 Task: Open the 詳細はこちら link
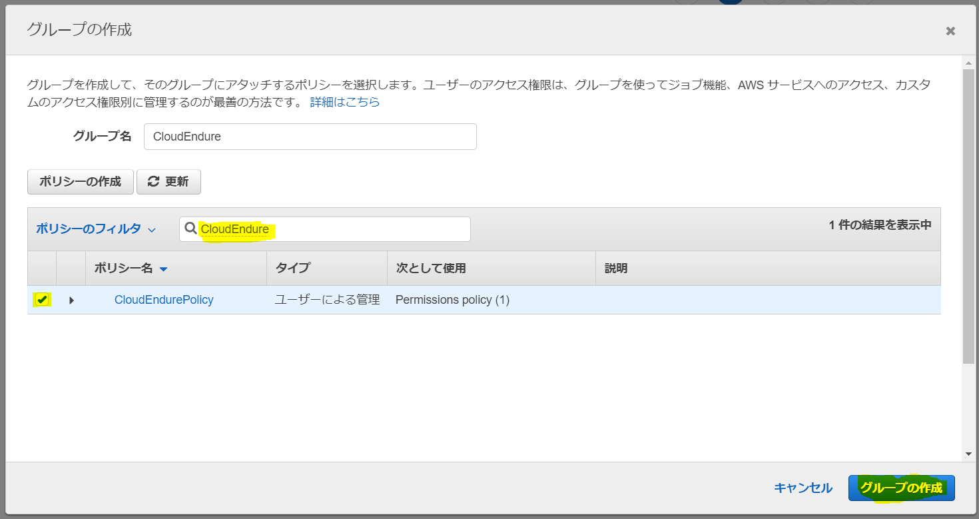pyautogui.click(x=345, y=102)
